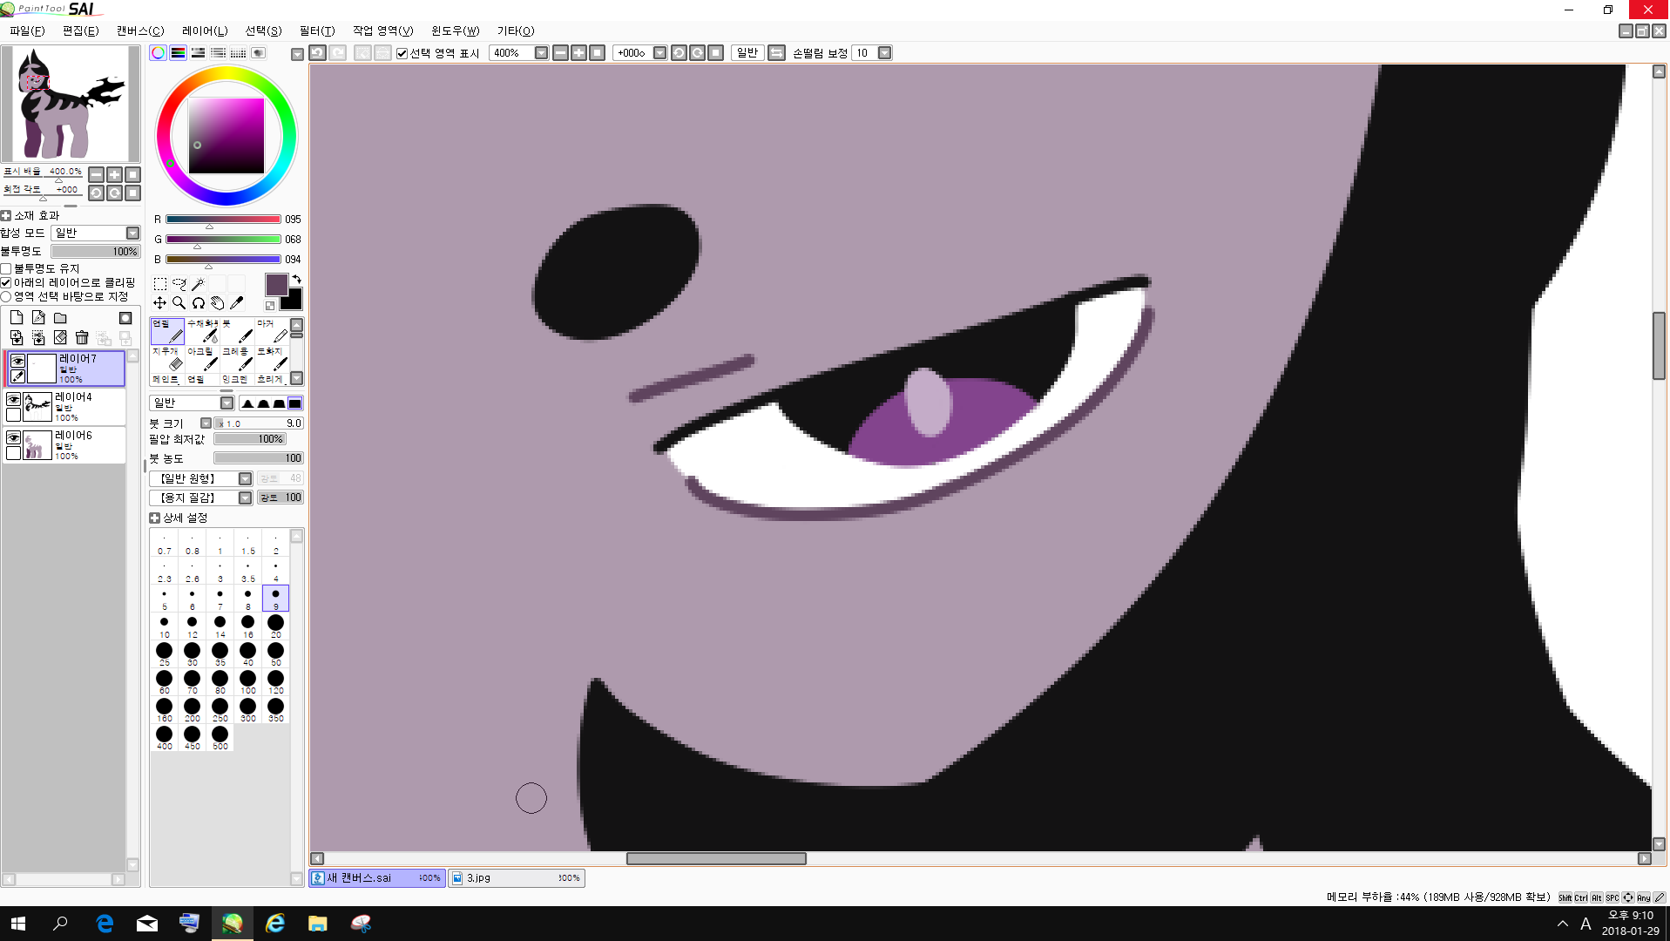Choose the 지우개 eraser brush

167,358
